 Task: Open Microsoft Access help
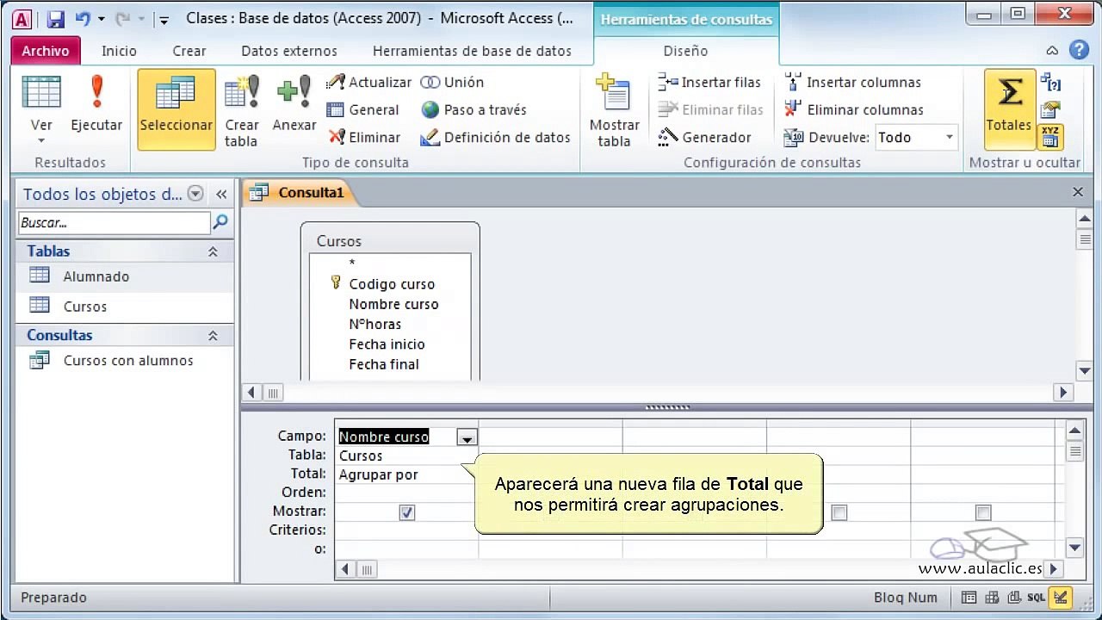click(1079, 50)
